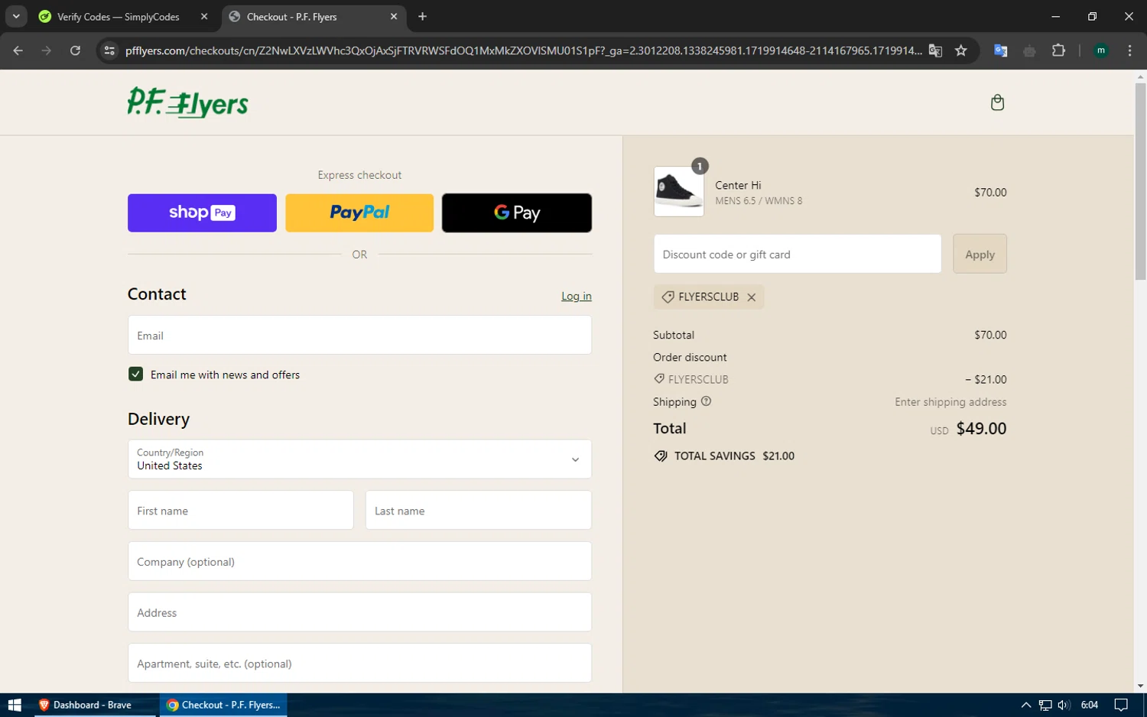Click the Address field

tap(359, 612)
